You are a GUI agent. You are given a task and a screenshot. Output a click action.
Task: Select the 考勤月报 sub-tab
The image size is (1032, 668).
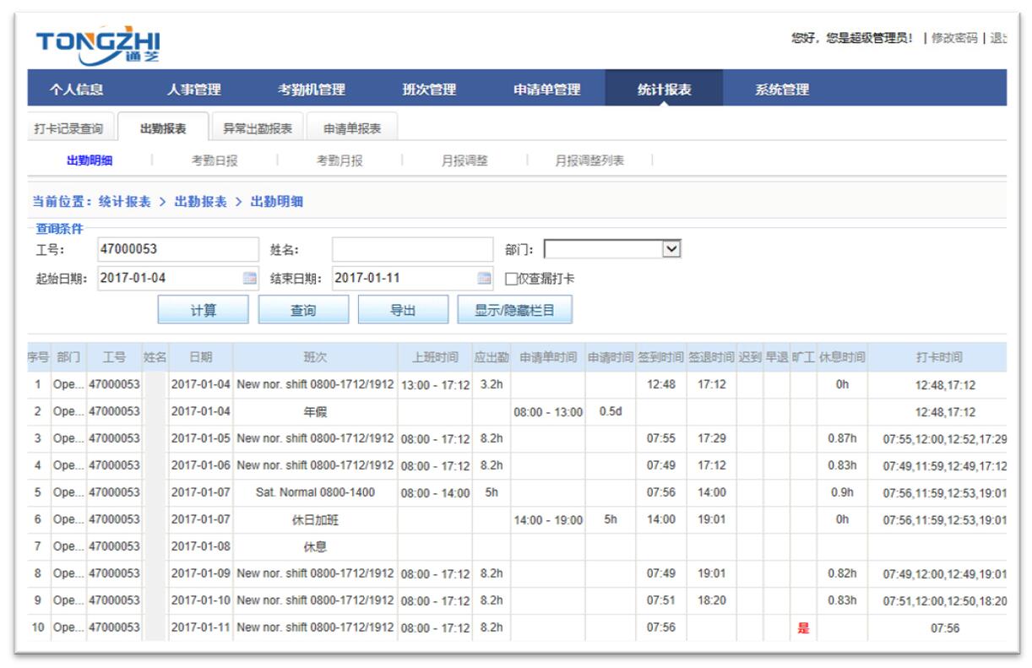(x=340, y=160)
